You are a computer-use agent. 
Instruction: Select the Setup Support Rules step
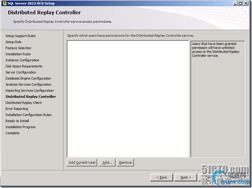click(20, 36)
